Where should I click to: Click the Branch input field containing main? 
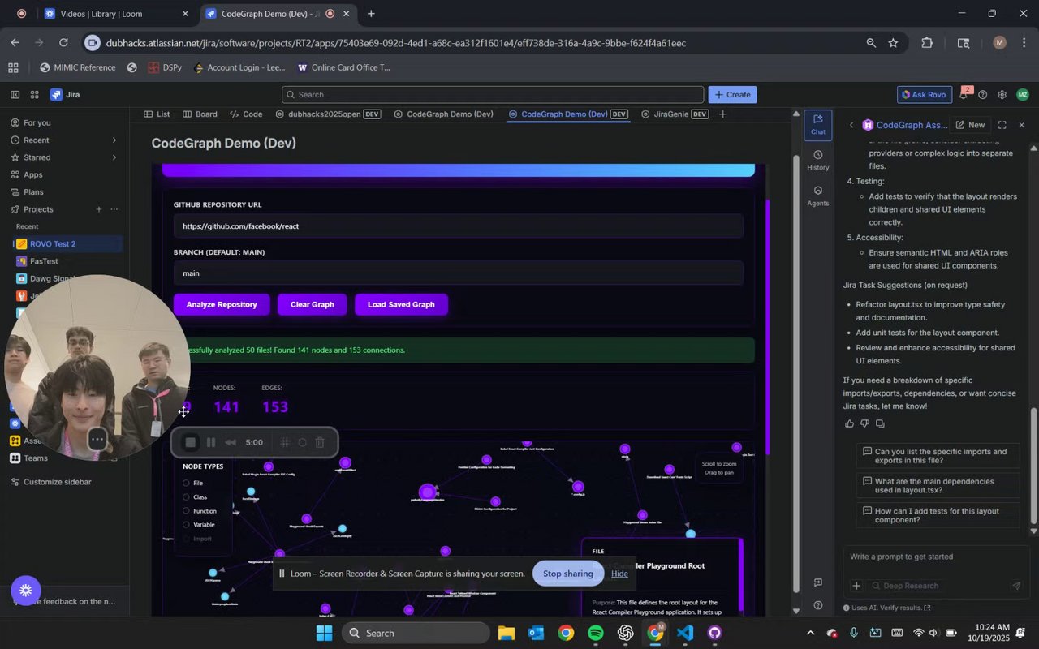click(458, 273)
